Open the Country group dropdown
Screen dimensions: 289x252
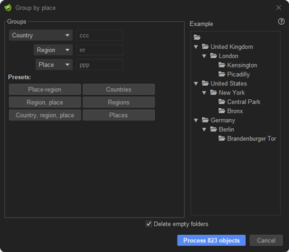41,35
